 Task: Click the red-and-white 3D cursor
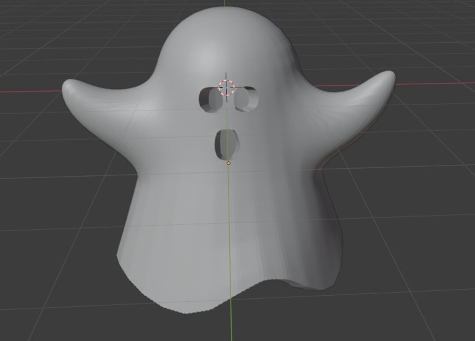click(x=226, y=87)
